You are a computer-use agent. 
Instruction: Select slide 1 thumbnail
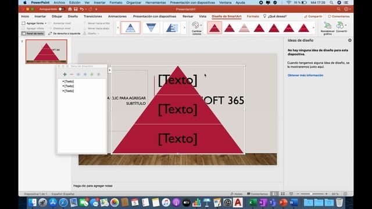click(46, 52)
